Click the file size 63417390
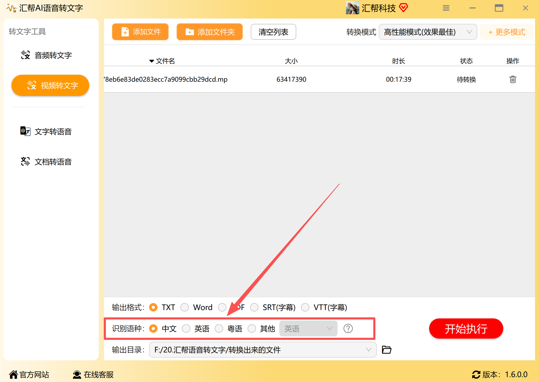Viewport: 539px width, 382px height. [291, 79]
